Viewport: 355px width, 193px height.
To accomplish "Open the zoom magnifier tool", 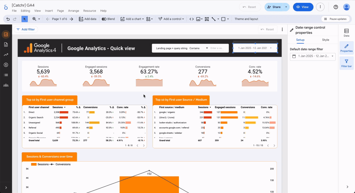I will click(34, 19).
